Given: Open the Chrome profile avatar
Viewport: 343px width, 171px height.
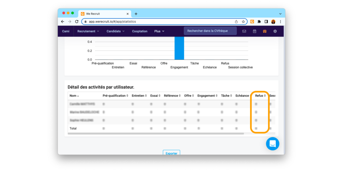Looking at the screenshot, I should tap(273, 22).
